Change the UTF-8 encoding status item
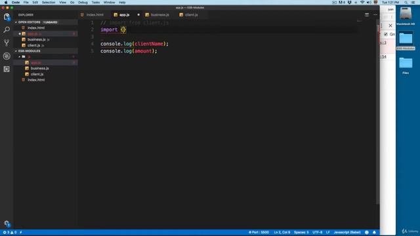 (318, 232)
